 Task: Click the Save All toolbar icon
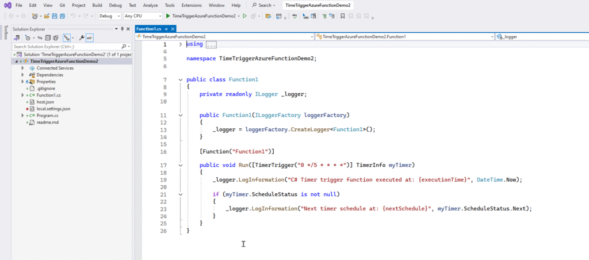tap(62, 16)
